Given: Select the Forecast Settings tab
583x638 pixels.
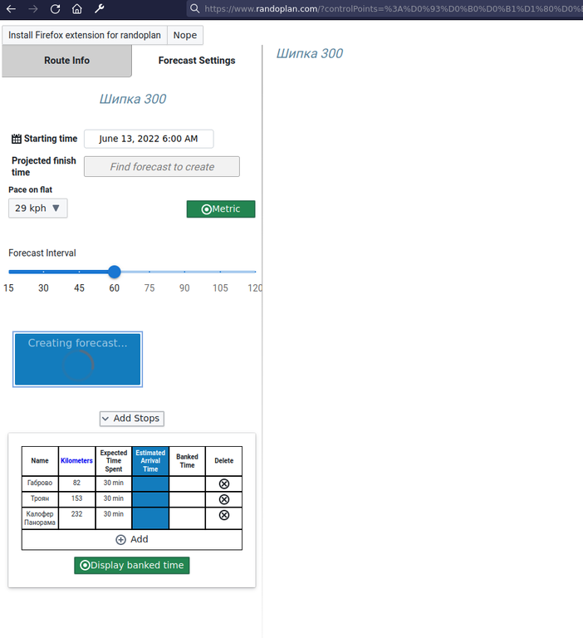Looking at the screenshot, I should pyautogui.click(x=197, y=61).
